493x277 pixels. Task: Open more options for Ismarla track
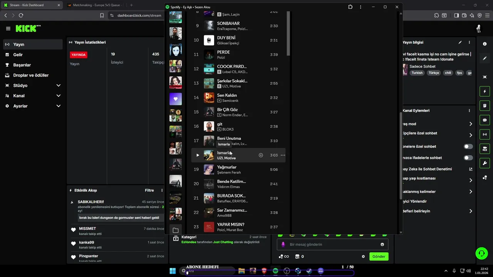coord(283,155)
